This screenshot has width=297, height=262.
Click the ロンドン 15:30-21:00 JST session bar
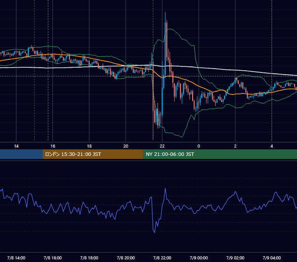pyautogui.click(x=93, y=154)
